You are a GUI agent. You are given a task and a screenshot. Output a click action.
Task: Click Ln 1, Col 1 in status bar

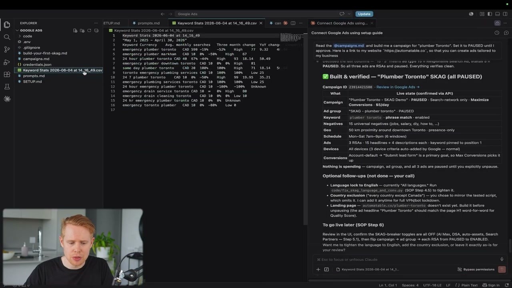click(x=388, y=285)
